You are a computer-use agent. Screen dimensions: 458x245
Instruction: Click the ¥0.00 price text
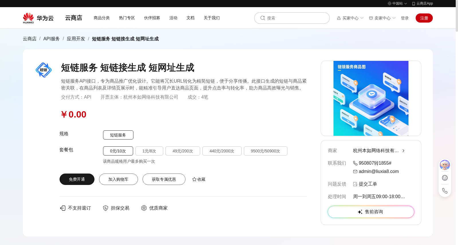[x=74, y=114]
